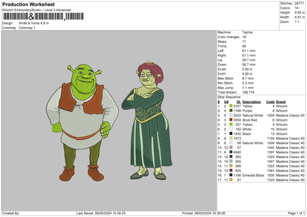Screen dimensions: 307x217
Task: Pick the Brick Red thread swatch
Action: click(x=231, y=120)
